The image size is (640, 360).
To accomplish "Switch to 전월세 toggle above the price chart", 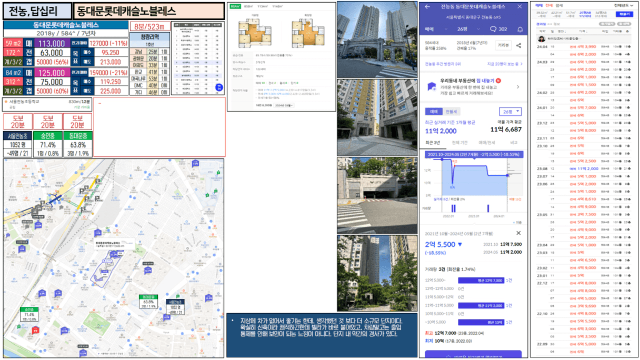I will pyautogui.click(x=452, y=112).
